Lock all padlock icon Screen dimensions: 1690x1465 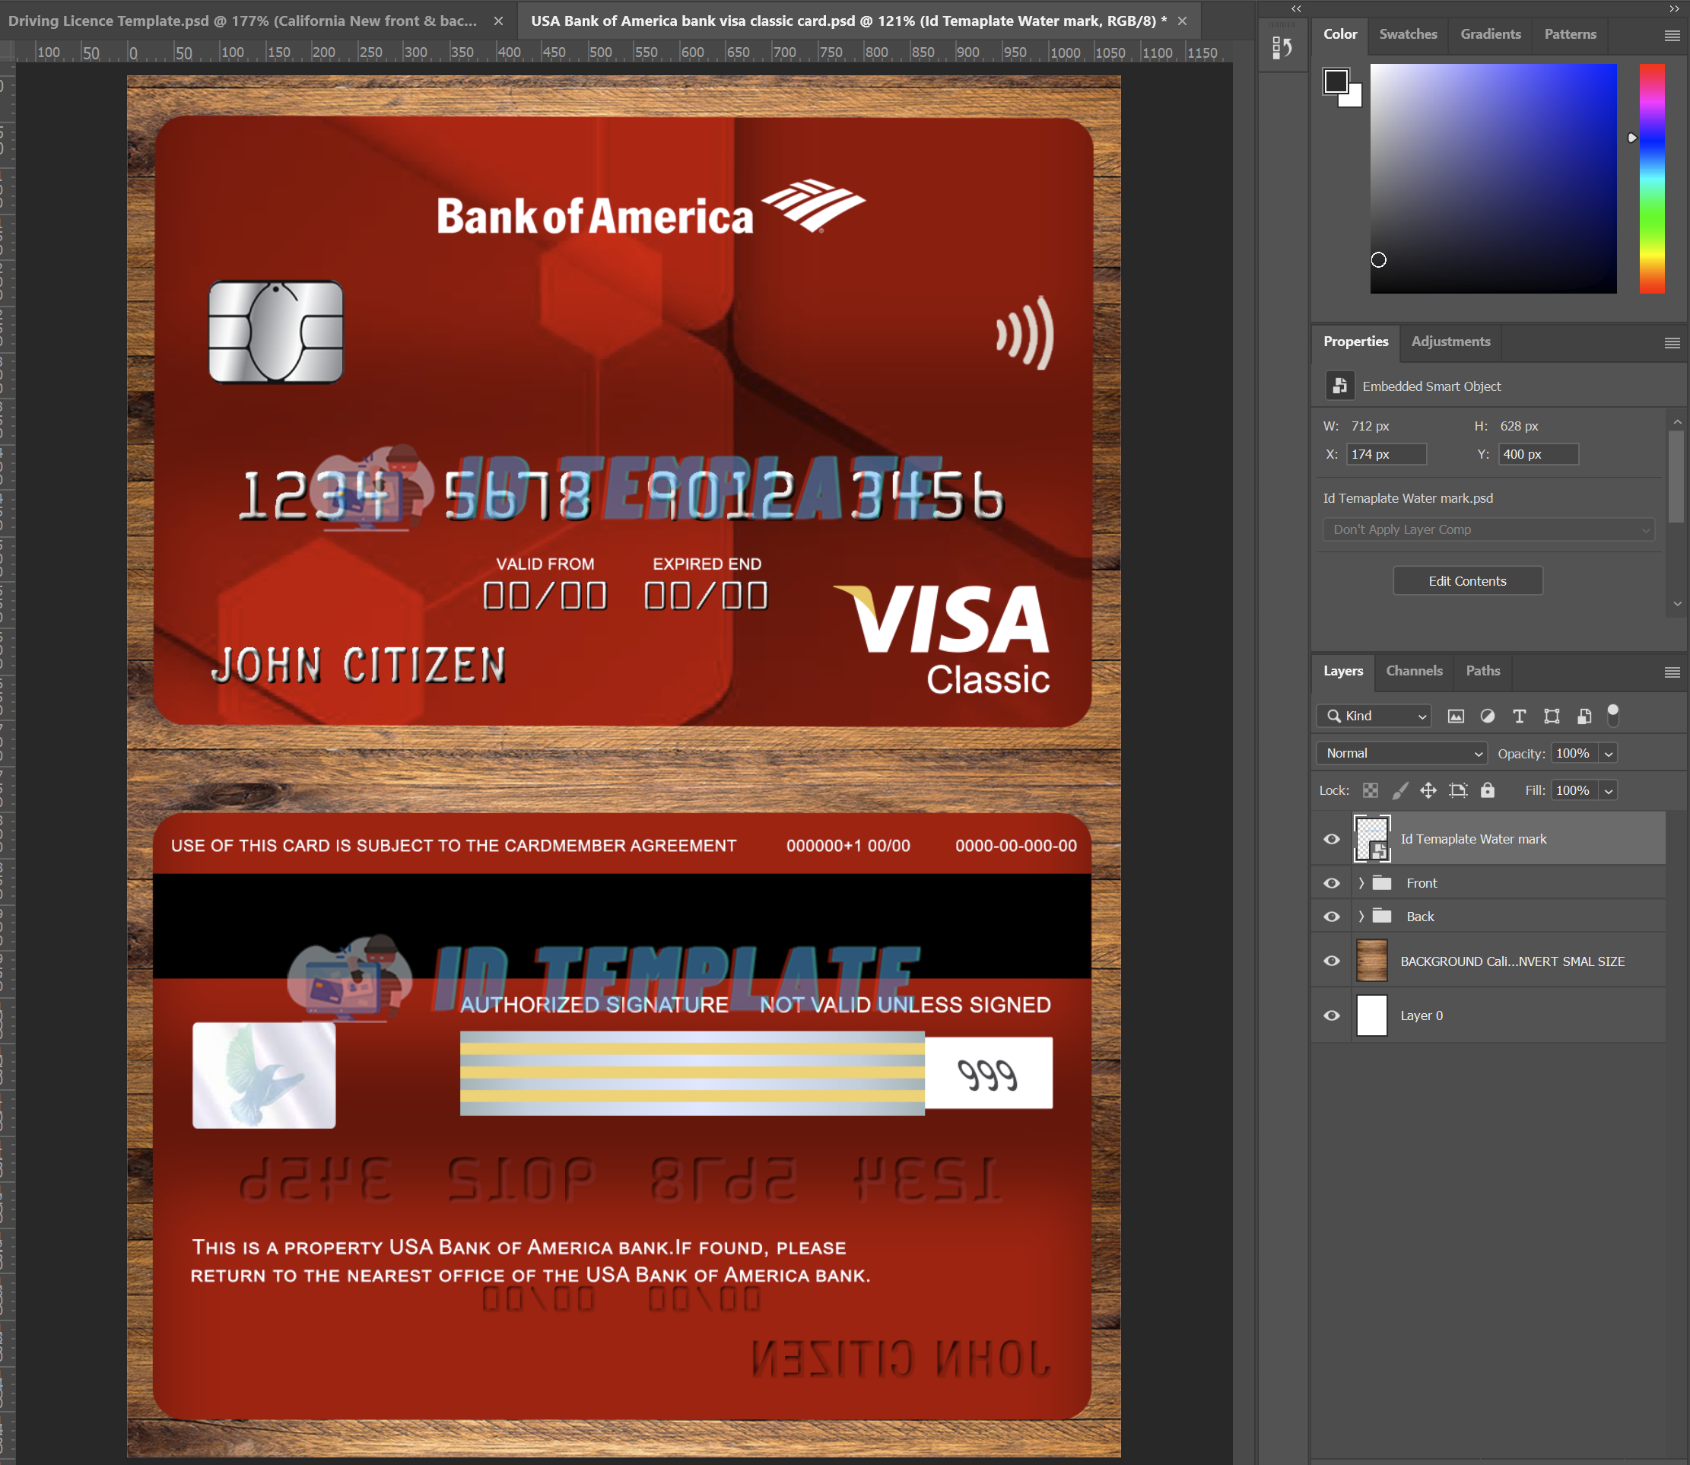(x=1487, y=790)
